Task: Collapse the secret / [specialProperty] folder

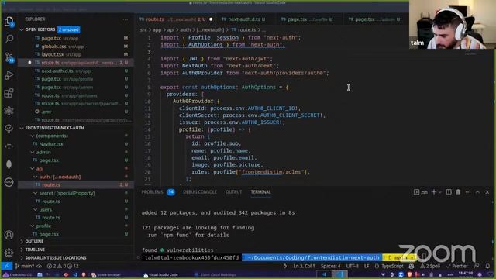Action: point(67,193)
